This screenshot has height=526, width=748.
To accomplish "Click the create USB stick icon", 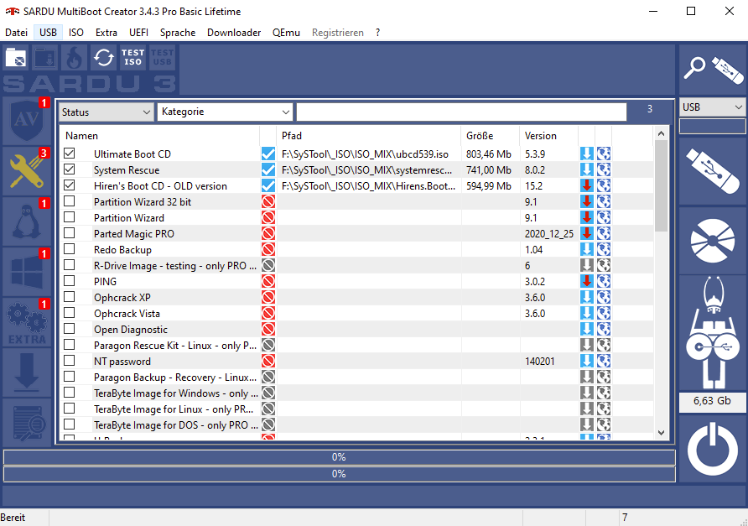I will (713, 170).
